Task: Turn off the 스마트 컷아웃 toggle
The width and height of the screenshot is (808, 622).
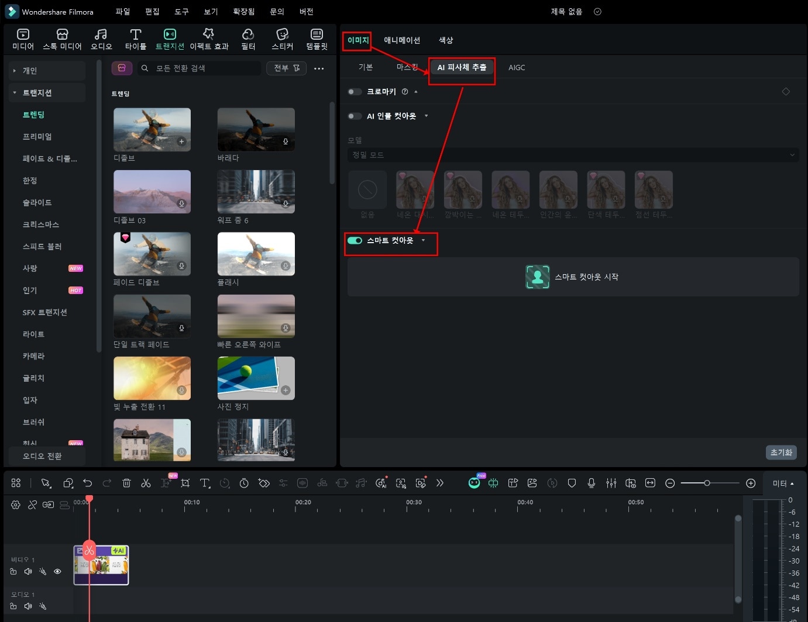Action: click(355, 240)
